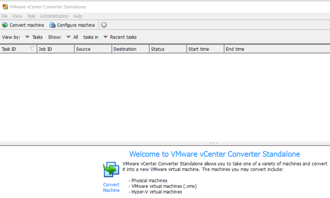Image resolution: width=330 pixels, height=198 pixels.
Task: Click the Configure machine text label
Action: tap(76, 25)
